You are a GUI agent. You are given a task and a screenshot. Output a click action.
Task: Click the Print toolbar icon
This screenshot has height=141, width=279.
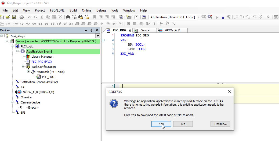click(22, 17)
